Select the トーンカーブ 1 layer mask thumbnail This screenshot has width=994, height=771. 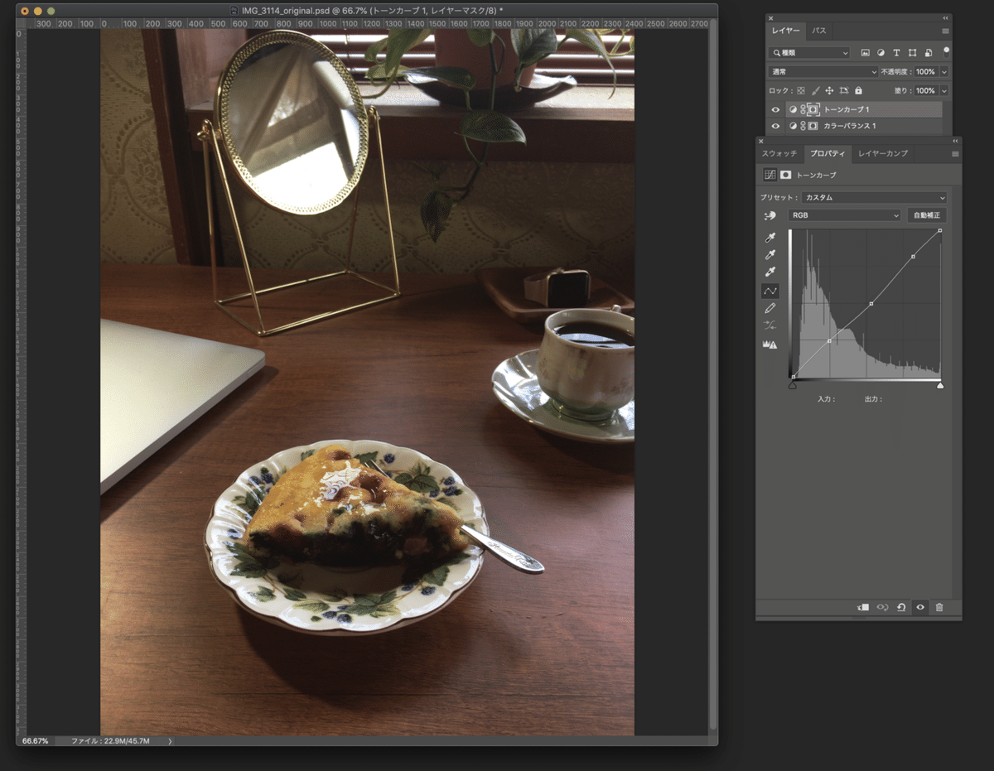(813, 109)
